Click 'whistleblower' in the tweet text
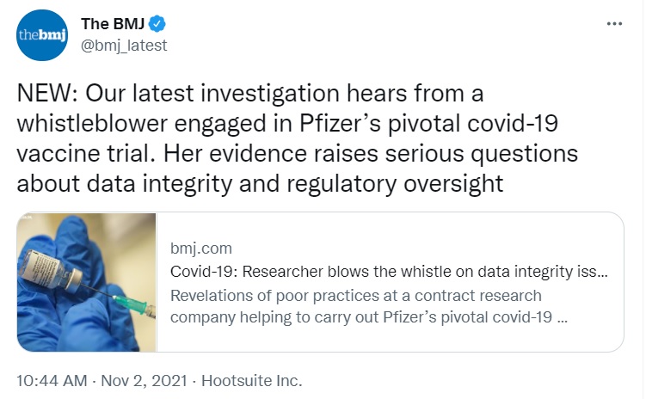Image resolution: width=646 pixels, height=399 pixels. pyautogui.click(x=92, y=124)
